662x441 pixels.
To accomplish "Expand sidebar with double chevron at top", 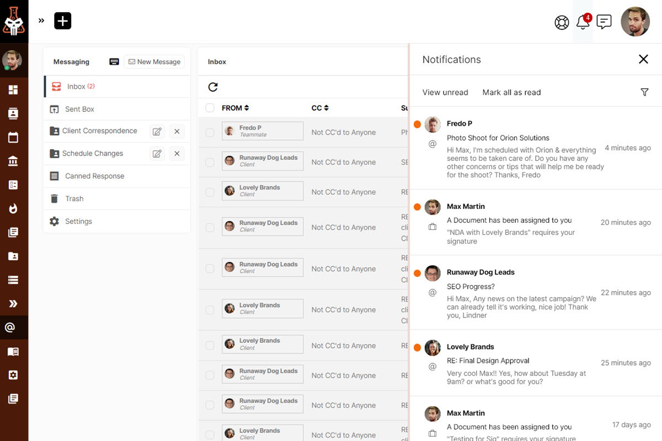I will click(x=41, y=21).
